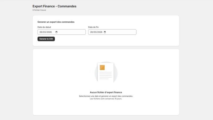Focus the Date de debut input field

62,32
